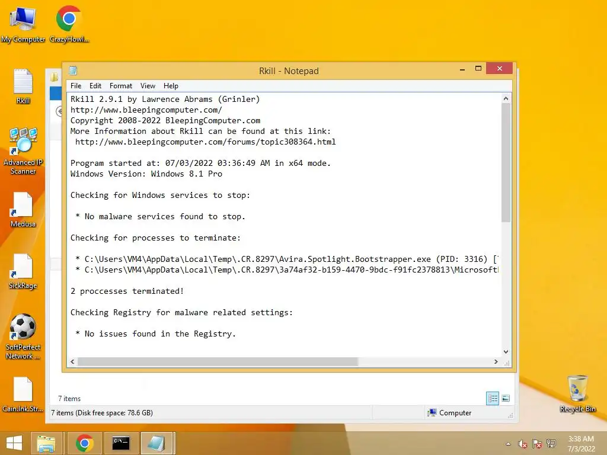
Task: Open the Recycle Bin
Action: (577, 393)
